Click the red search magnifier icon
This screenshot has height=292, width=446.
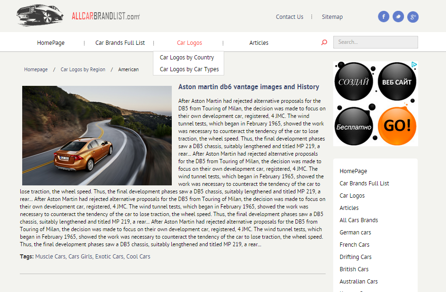[324, 42]
